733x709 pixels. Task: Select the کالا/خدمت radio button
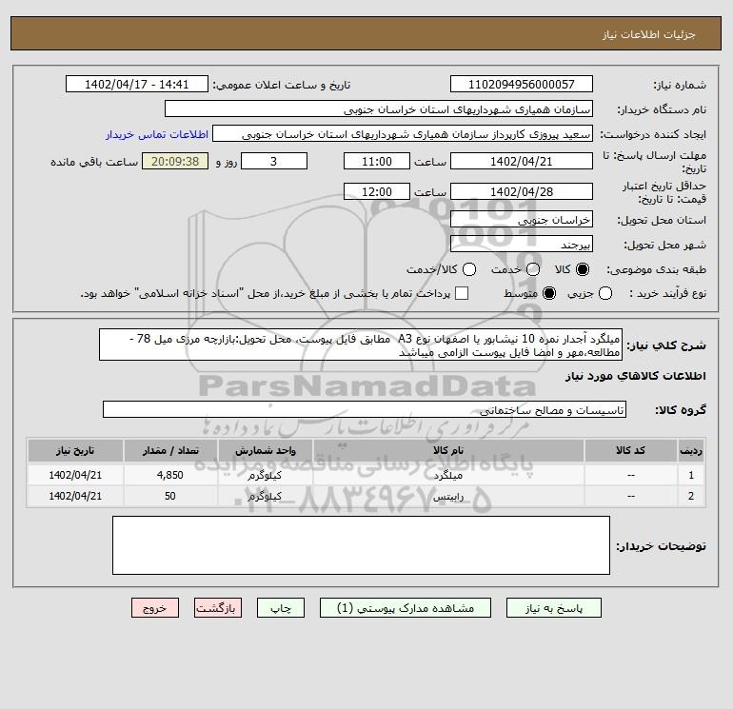(x=469, y=269)
